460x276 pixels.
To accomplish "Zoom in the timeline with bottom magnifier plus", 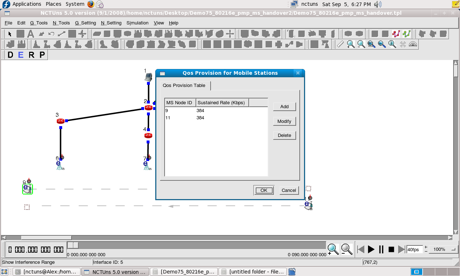I will click(333, 249).
